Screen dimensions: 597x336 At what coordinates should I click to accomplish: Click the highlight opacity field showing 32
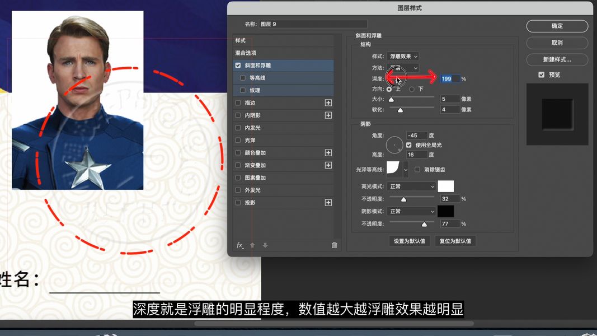(x=450, y=199)
